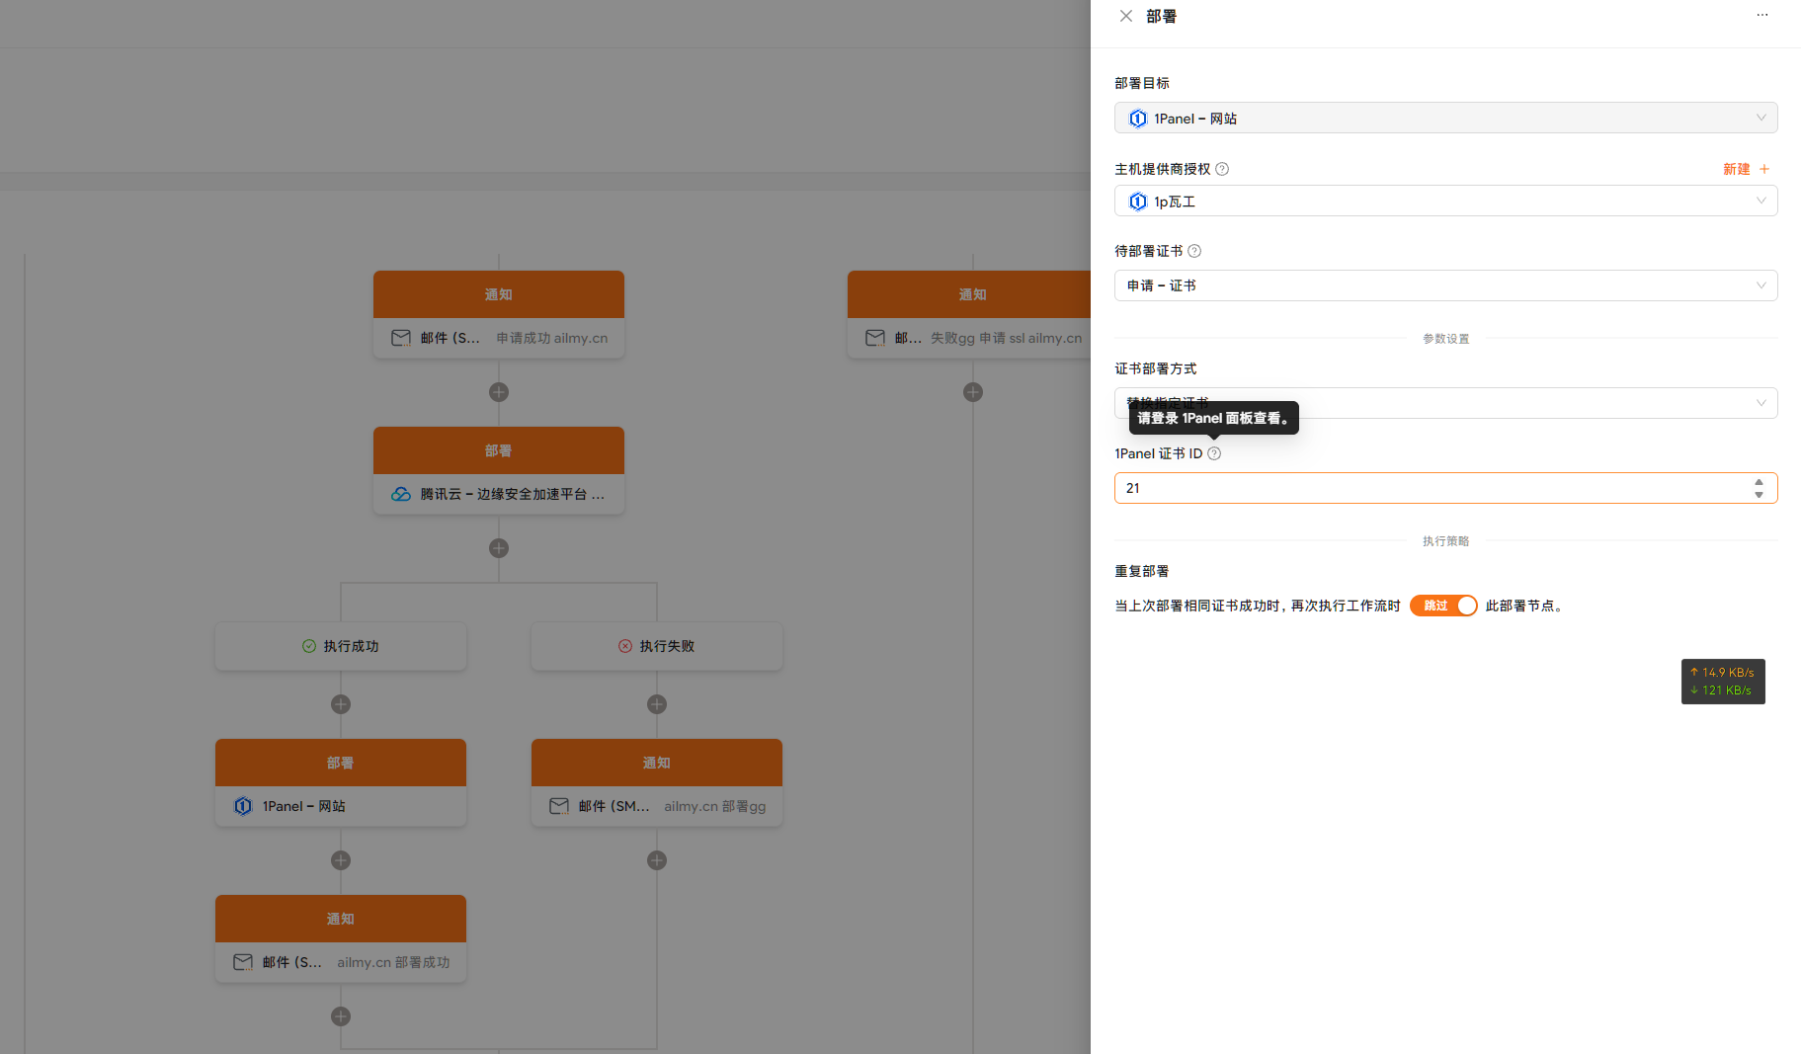Open the 1p瓦工 provider authorization dropdown
Image resolution: width=1801 pixels, height=1054 pixels.
(1445, 201)
